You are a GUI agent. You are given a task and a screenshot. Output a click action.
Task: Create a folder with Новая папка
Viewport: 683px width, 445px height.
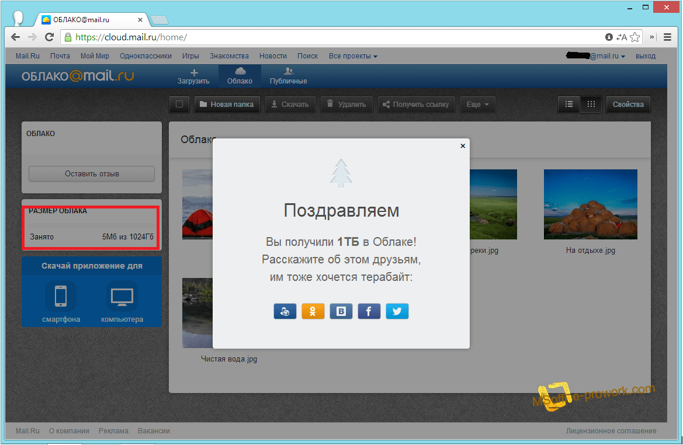tap(227, 105)
